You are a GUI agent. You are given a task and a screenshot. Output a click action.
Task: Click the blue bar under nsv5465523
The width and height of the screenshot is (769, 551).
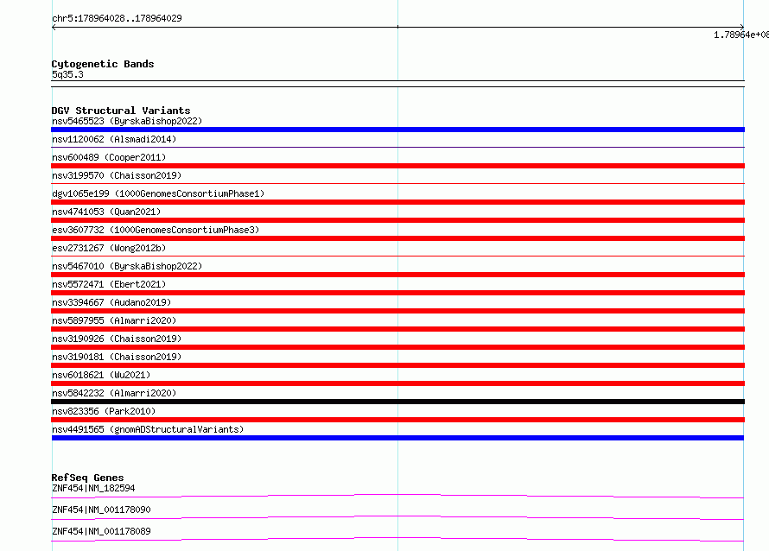(397, 130)
